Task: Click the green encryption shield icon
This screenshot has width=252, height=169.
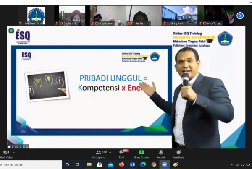Action: [11, 31]
